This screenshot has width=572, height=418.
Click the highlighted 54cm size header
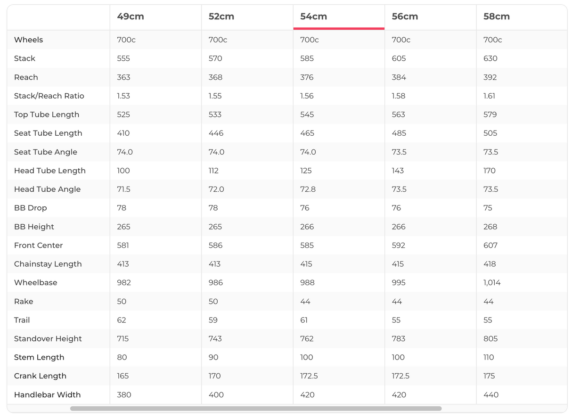[x=314, y=16]
